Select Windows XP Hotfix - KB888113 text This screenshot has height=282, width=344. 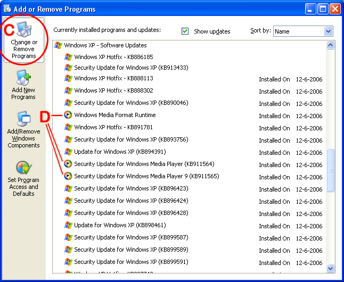113,78
